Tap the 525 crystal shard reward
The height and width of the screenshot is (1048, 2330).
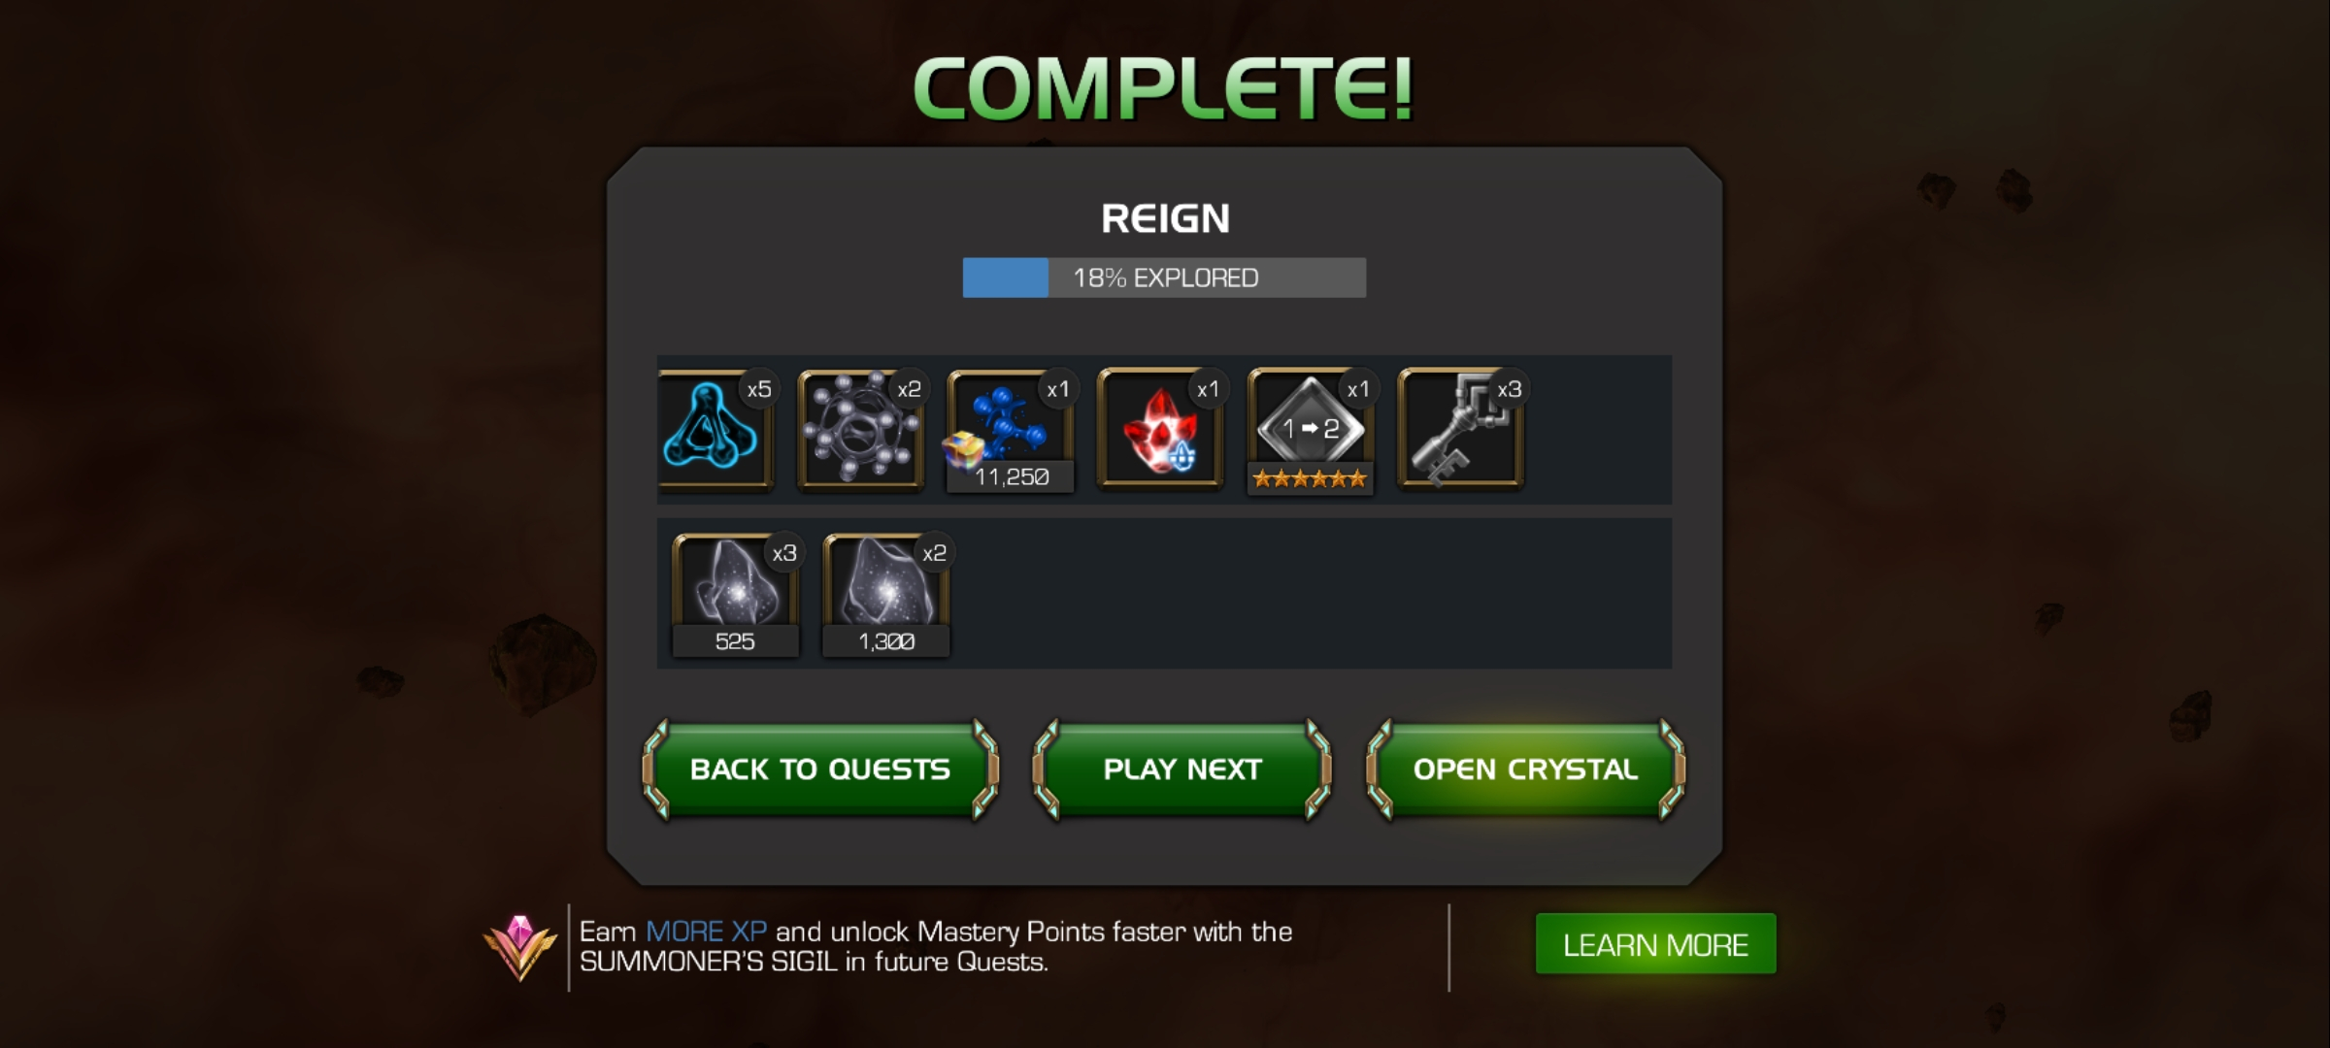(736, 595)
